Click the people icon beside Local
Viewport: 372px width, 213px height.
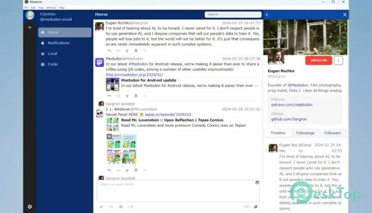43,54
